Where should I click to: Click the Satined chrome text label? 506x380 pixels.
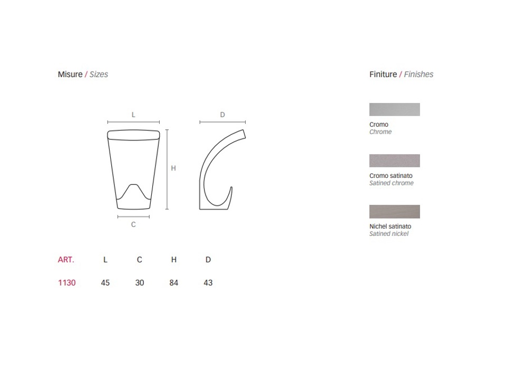392,183
